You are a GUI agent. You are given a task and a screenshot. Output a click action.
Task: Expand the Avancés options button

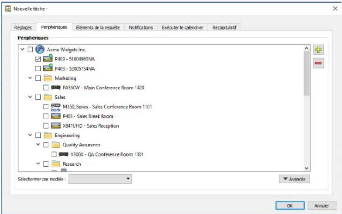[x=294, y=179]
